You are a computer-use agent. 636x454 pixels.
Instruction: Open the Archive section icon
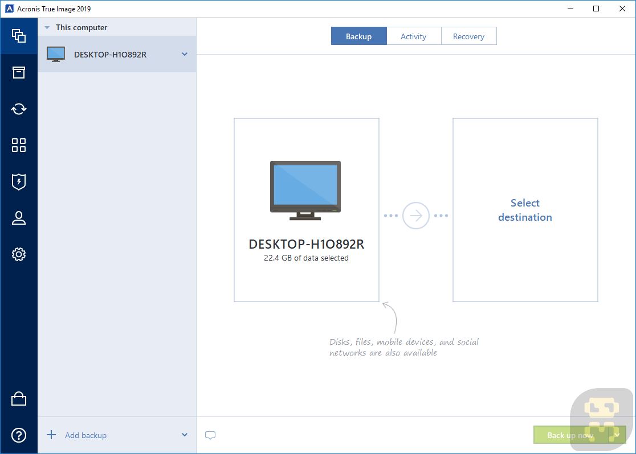(19, 72)
